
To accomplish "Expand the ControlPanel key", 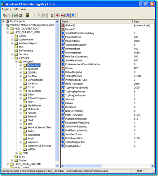I will pos(12,40).
